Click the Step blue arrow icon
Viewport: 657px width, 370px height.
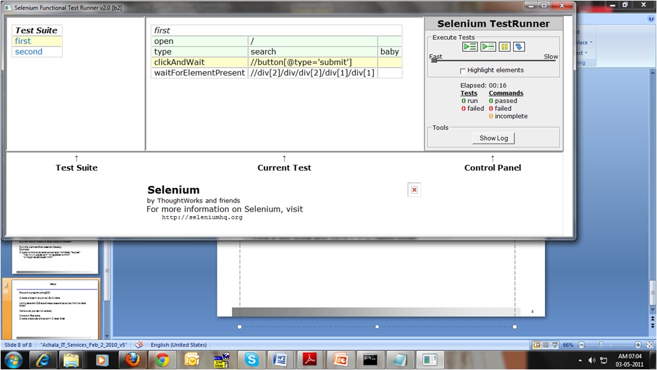[x=519, y=47]
